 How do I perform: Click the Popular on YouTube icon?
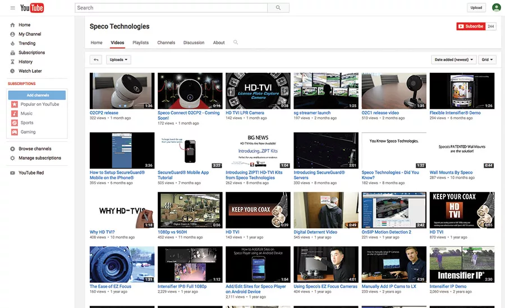pyautogui.click(x=15, y=104)
